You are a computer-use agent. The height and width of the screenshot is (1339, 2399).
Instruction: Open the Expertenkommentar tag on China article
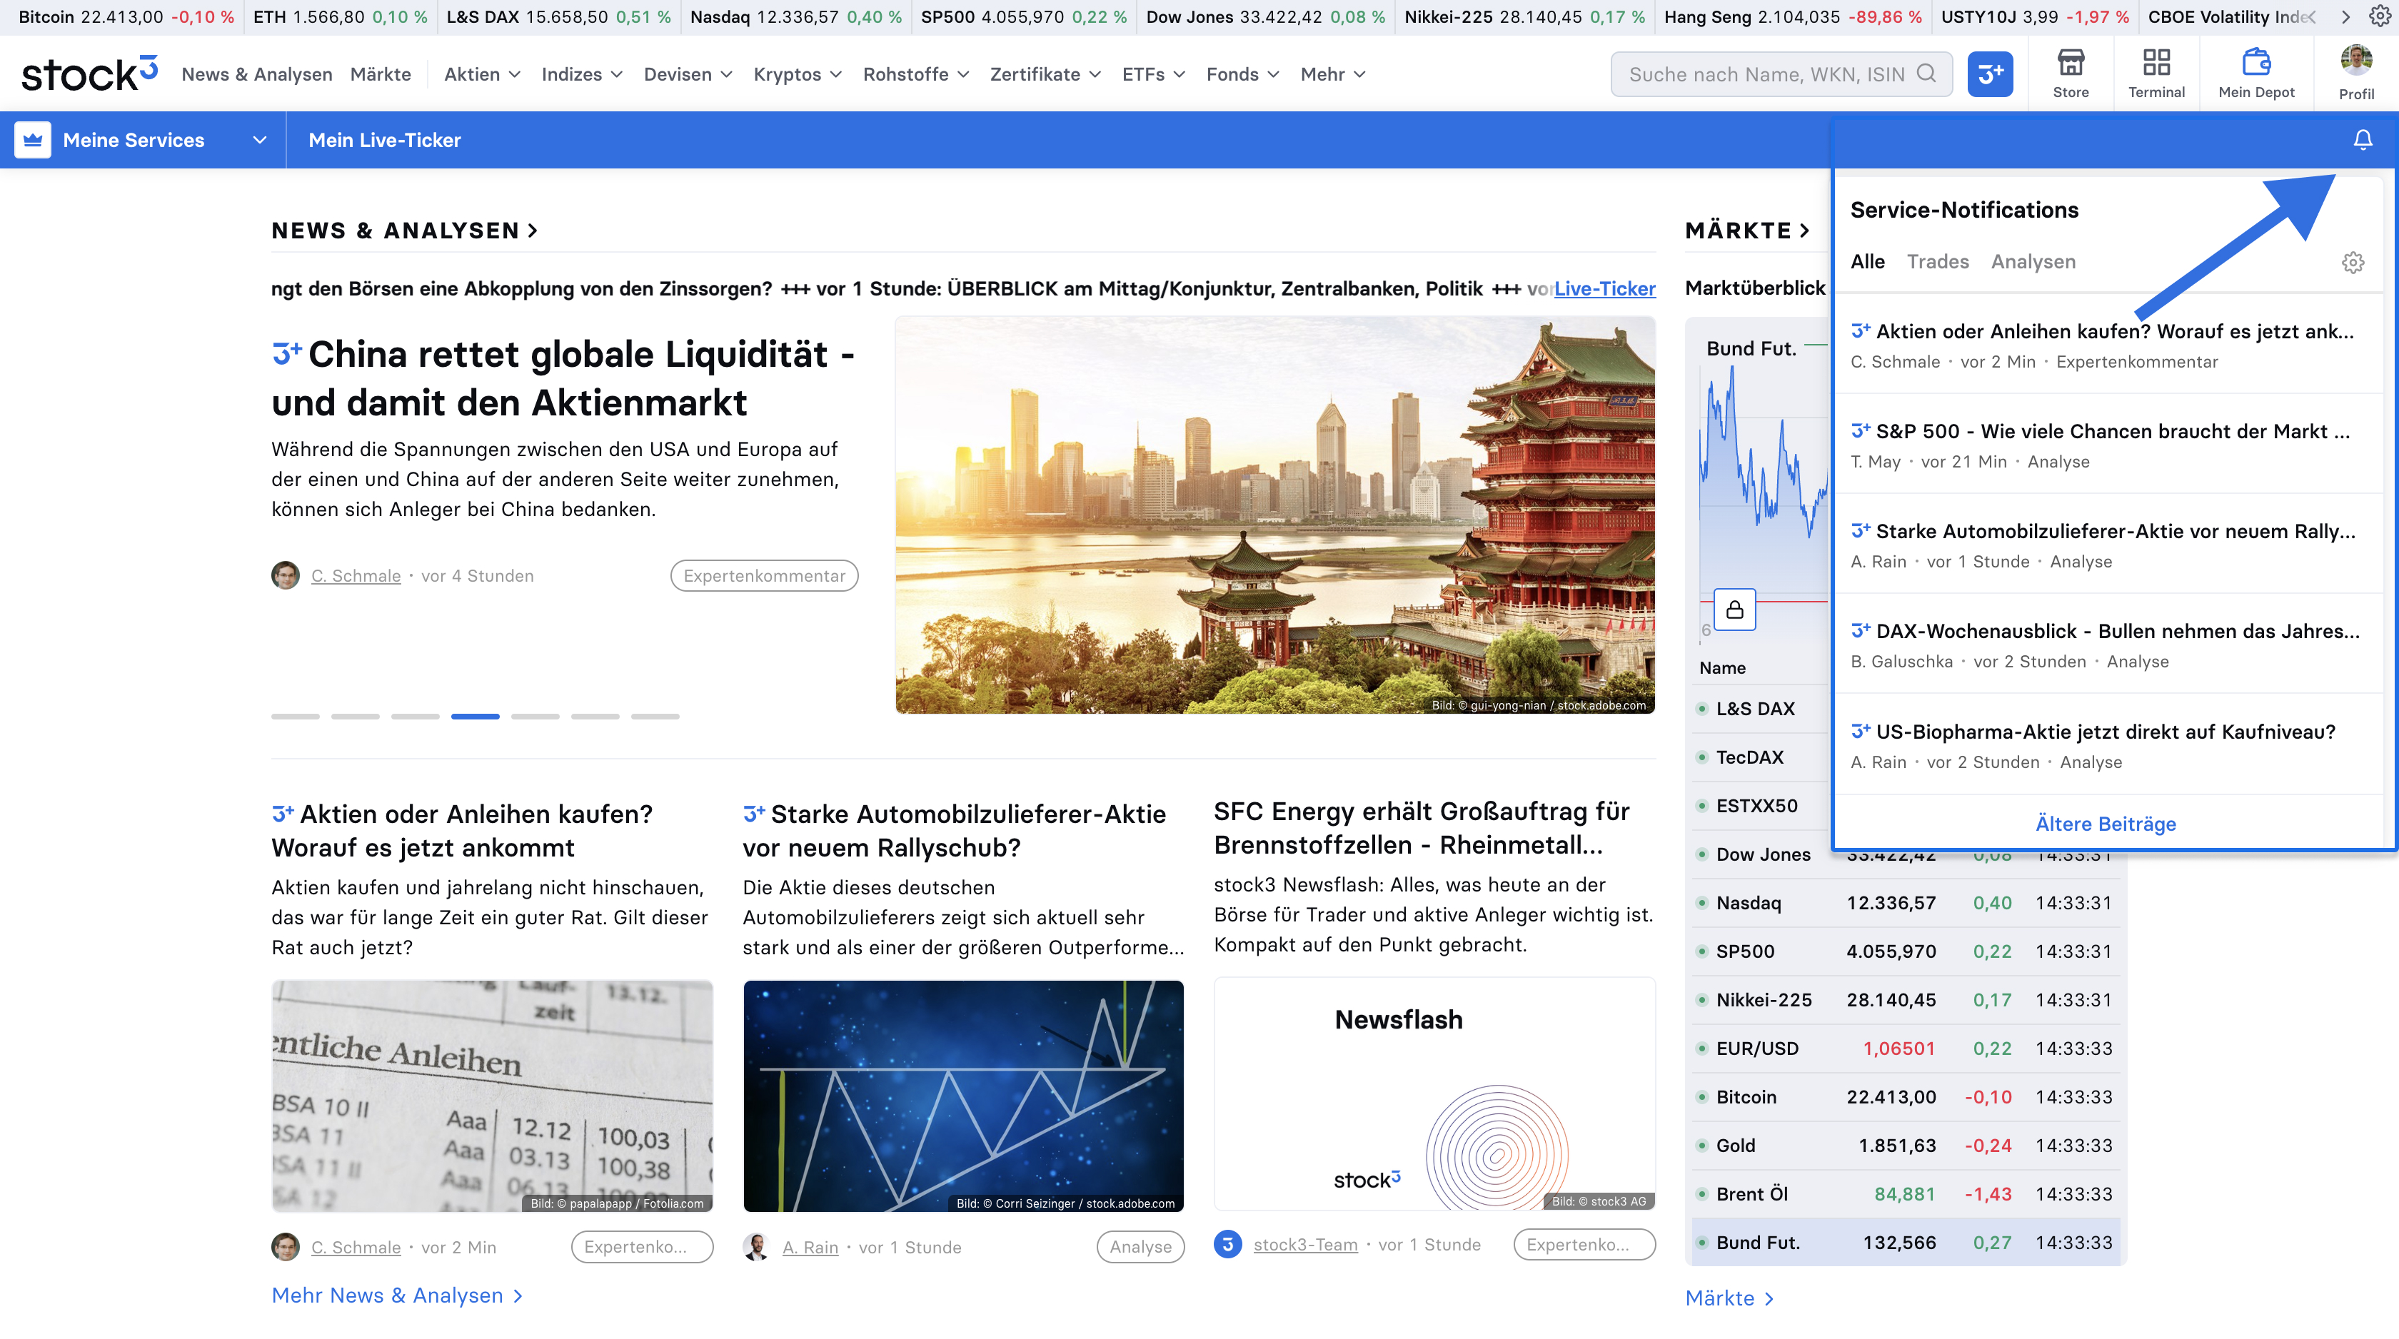point(764,575)
